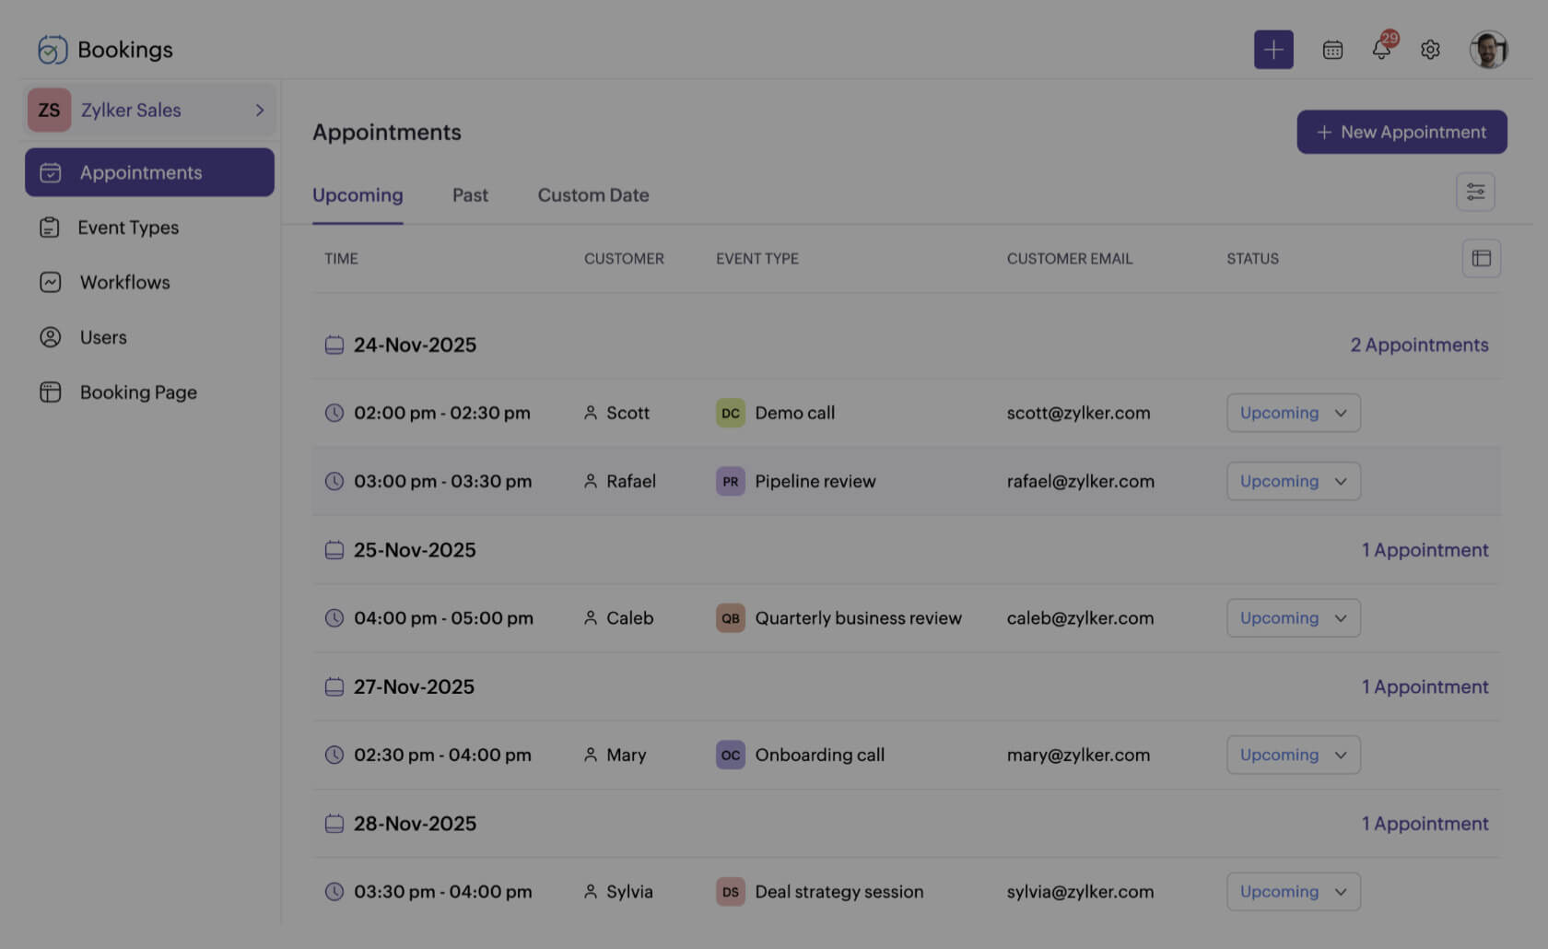This screenshot has height=949, width=1548.
Task: Click the OC Onboarding call badge
Action: coord(731,755)
